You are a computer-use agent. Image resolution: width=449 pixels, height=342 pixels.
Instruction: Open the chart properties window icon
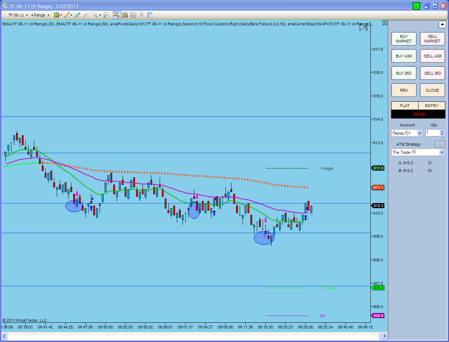point(150,15)
